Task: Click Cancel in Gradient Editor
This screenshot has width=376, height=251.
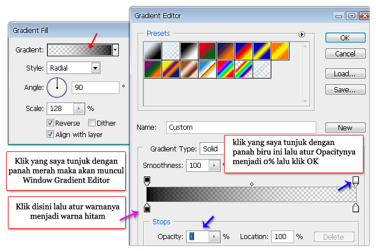Action: (345, 54)
